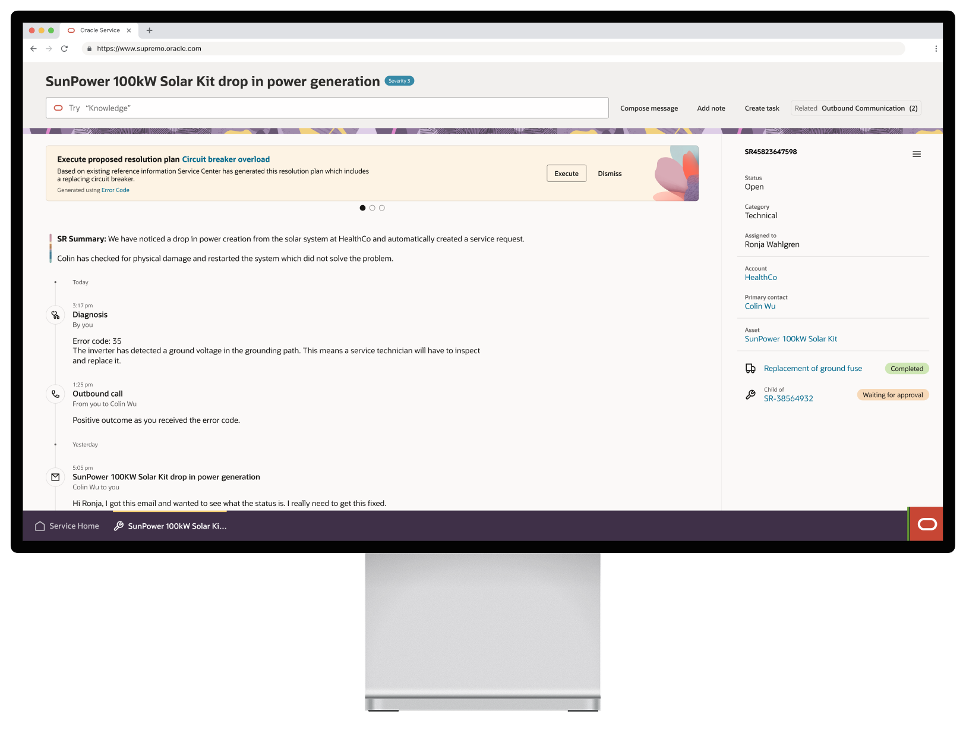
Task: Select the second carousel dot
Action: 372,208
